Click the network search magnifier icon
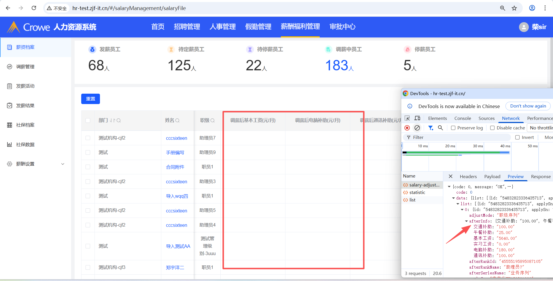The height and width of the screenshot is (281, 553). pyautogui.click(x=440, y=128)
